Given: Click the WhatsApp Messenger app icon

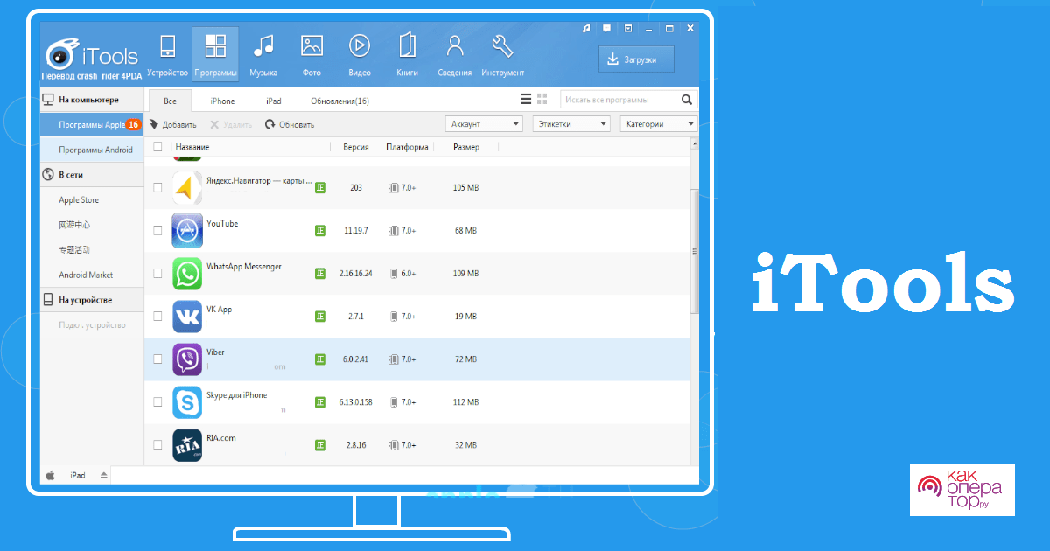Looking at the screenshot, I should (x=187, y=273).
